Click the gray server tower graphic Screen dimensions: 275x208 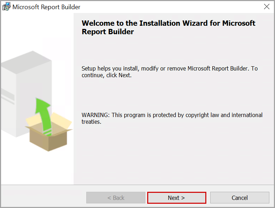pos(21,88)
